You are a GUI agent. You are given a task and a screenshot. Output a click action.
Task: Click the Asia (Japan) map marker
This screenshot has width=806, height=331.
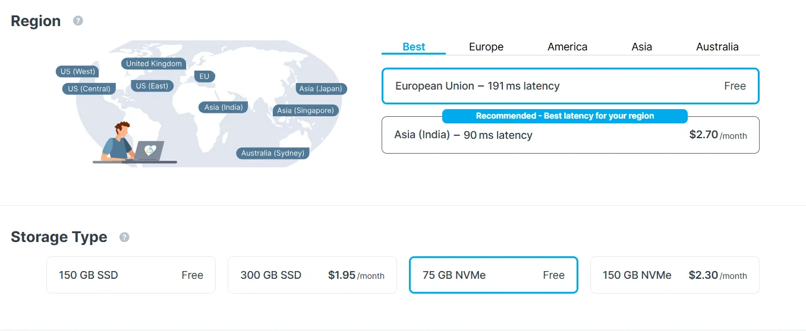pos(321,89)
